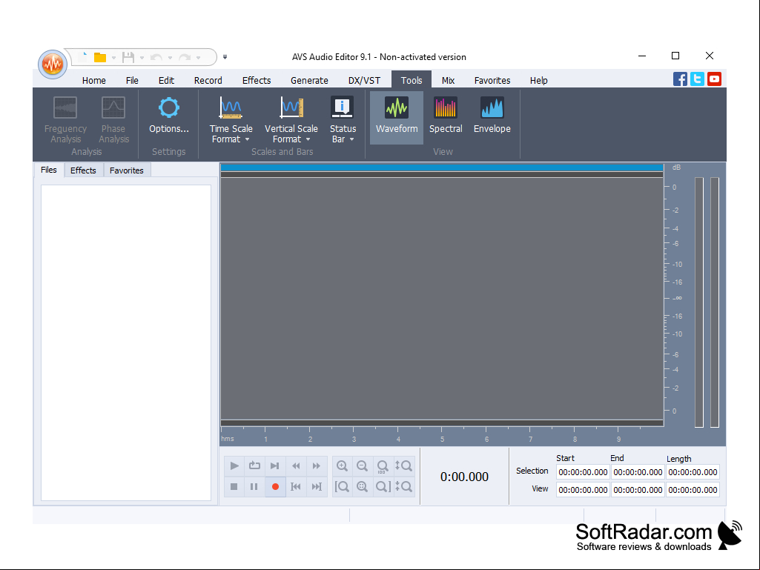Zoom to the right edge of the selection
This screenshot has height=570, width=760.
coord(383,487)
